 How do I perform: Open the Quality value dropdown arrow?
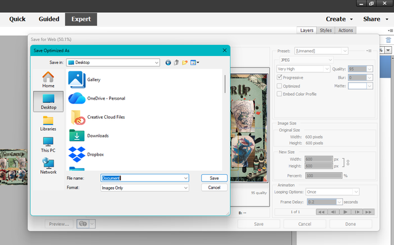[x=369, y=69]
